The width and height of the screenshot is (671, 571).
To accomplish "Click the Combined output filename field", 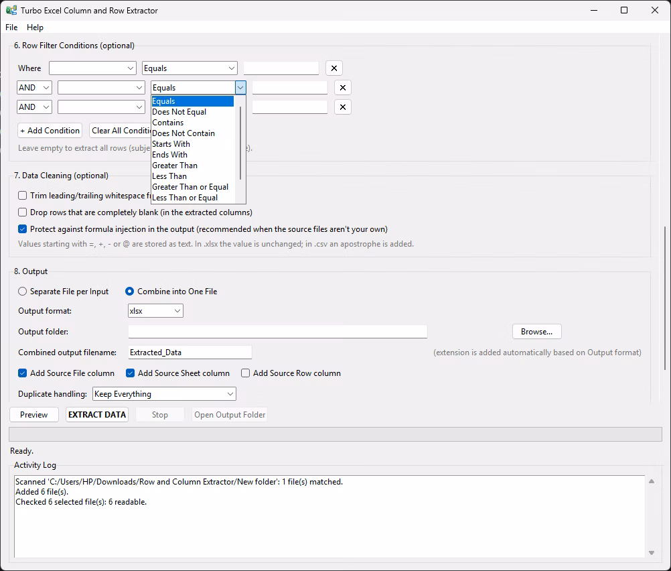I will pyautogui.click(x=190, y=352).
